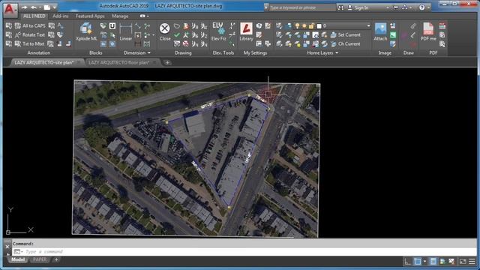Screen dimensions: 480x270
Task: Open the Elev Frz tool
Action: coord(218,31)
